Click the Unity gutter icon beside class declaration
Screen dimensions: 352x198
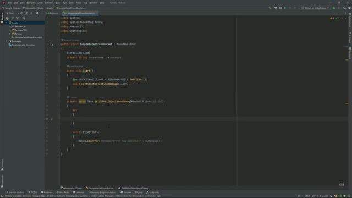(x=52, y=45)
